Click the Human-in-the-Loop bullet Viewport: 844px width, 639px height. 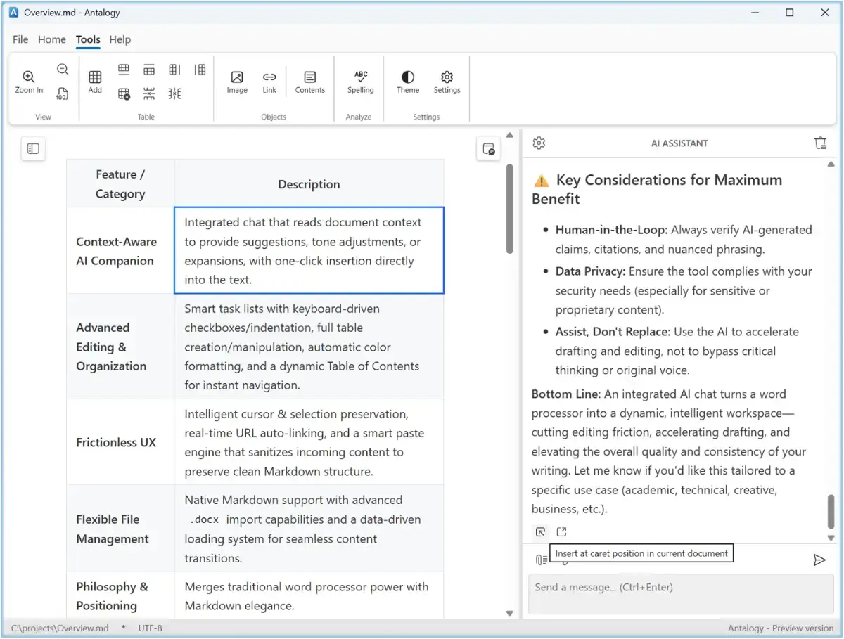pos(684,239)
